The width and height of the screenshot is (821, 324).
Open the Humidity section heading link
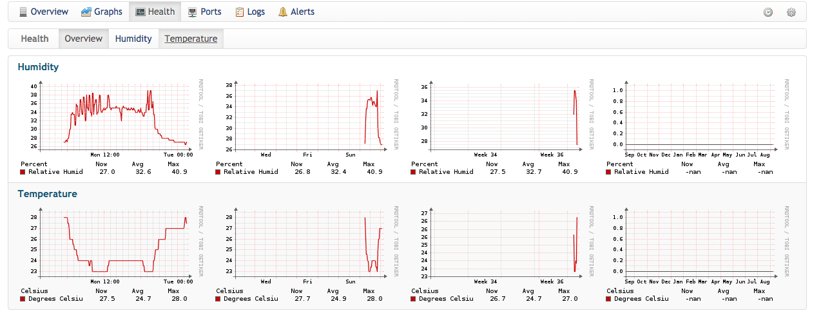pos(38,66)
